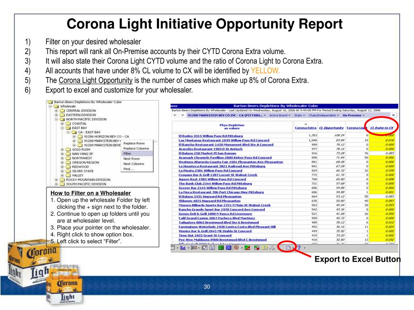
Task: Select the SILVER STATE tree item
Action: click(x=82, y=171)
